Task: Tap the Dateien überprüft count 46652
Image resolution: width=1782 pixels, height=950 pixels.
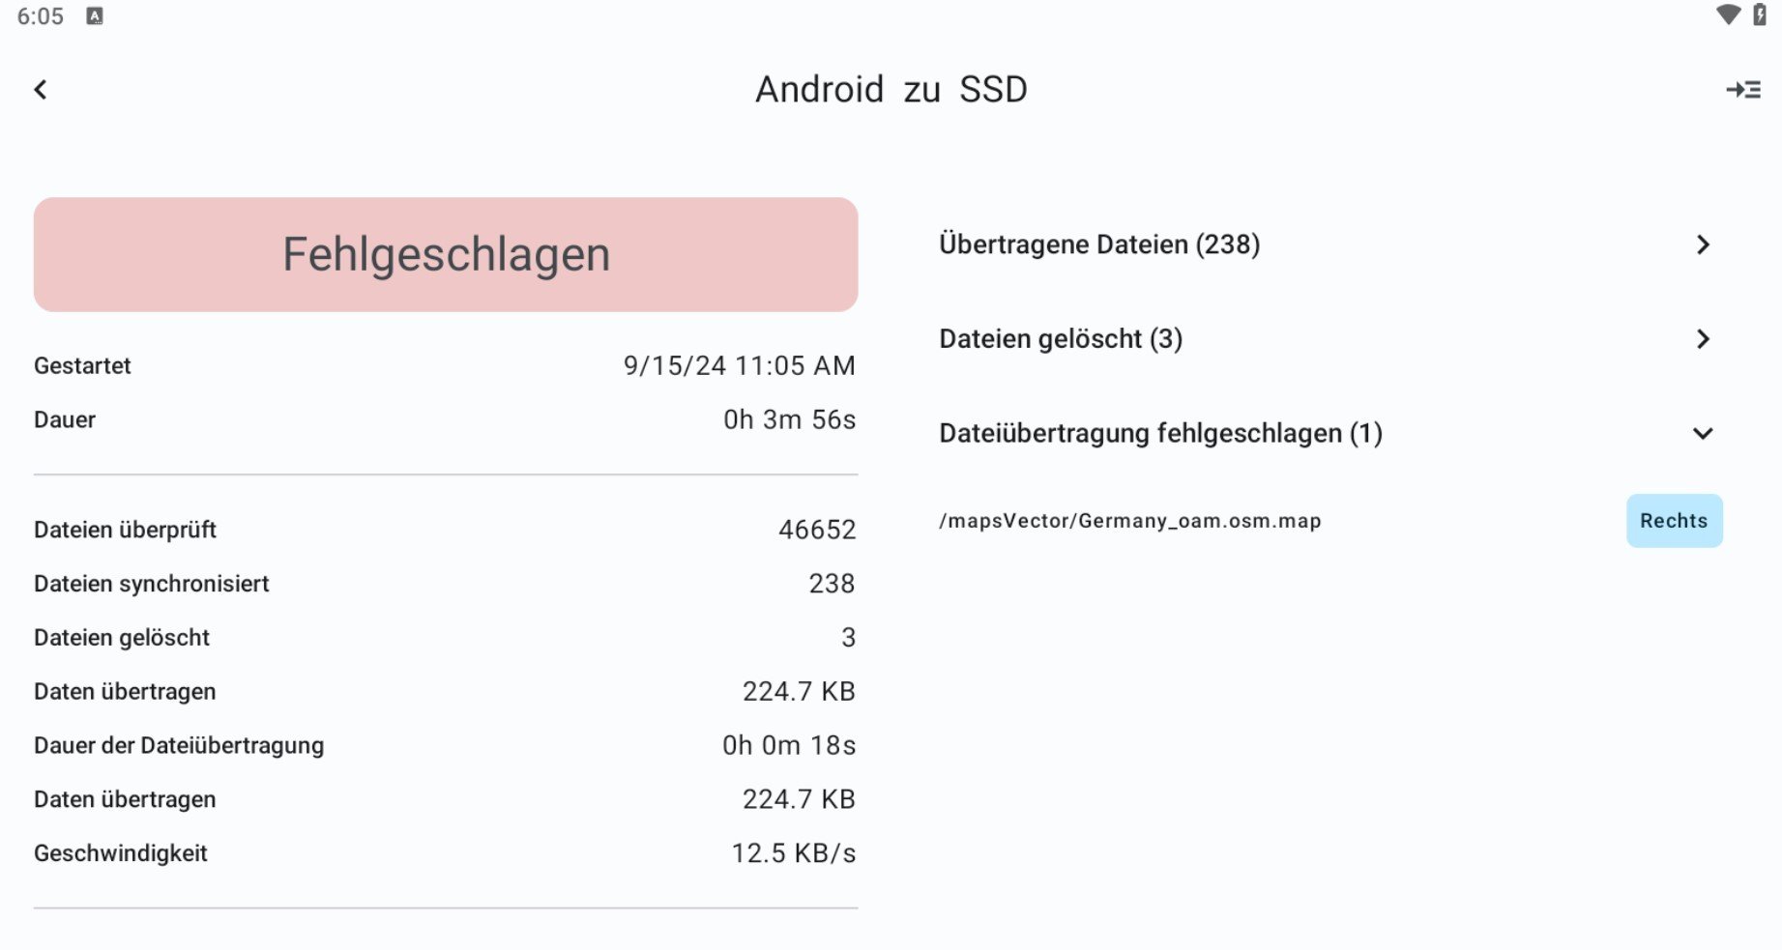Action: pyautogui.click(x=817, y=530)
